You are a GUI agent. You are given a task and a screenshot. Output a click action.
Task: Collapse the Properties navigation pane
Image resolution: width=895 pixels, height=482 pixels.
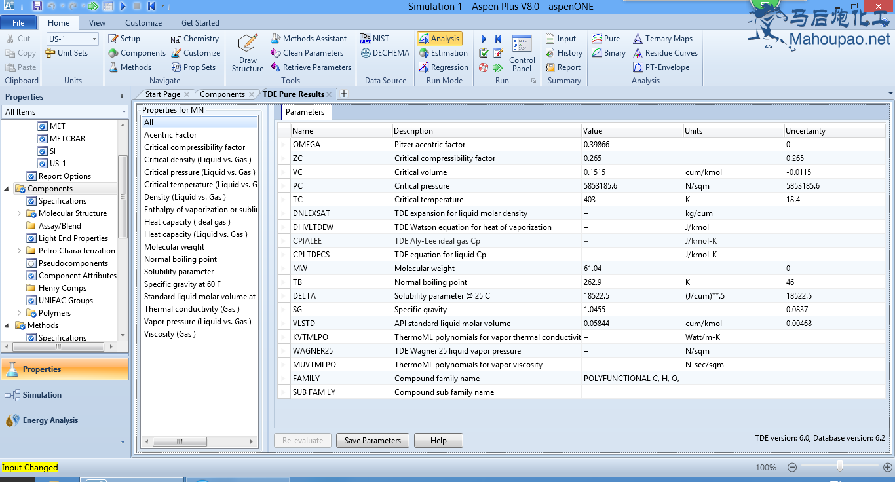click(x=121, y=96)
